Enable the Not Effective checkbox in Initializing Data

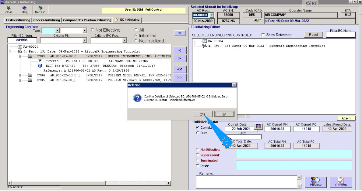coord(197,149)
